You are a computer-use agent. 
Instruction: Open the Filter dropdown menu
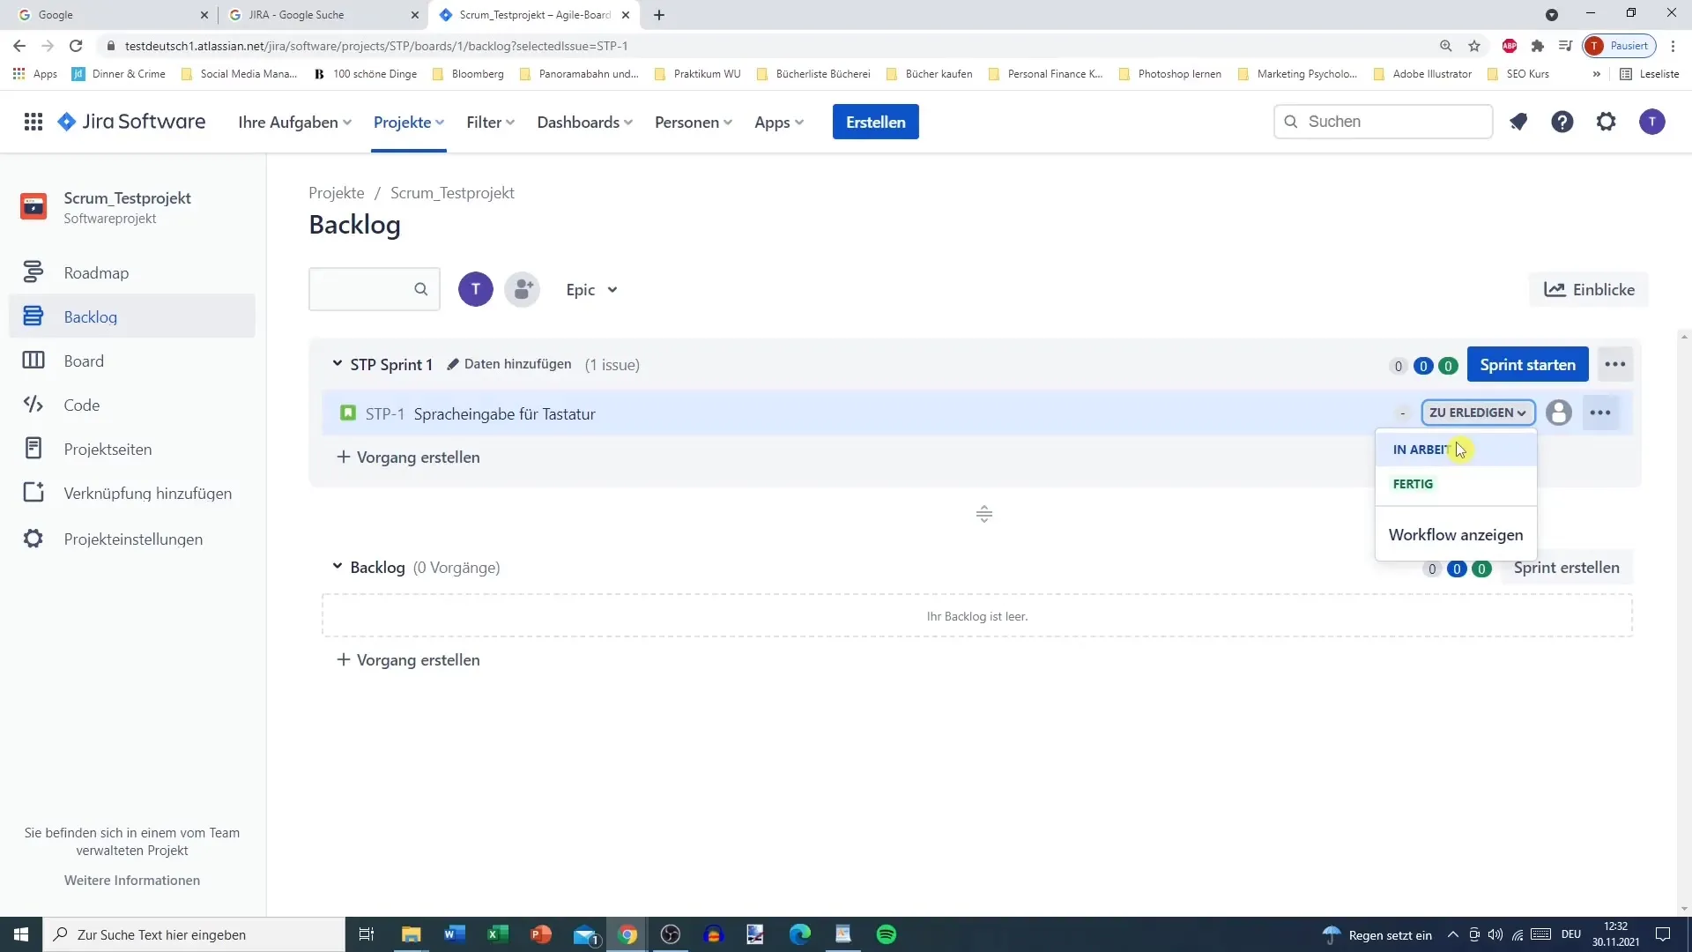(491, 123)
